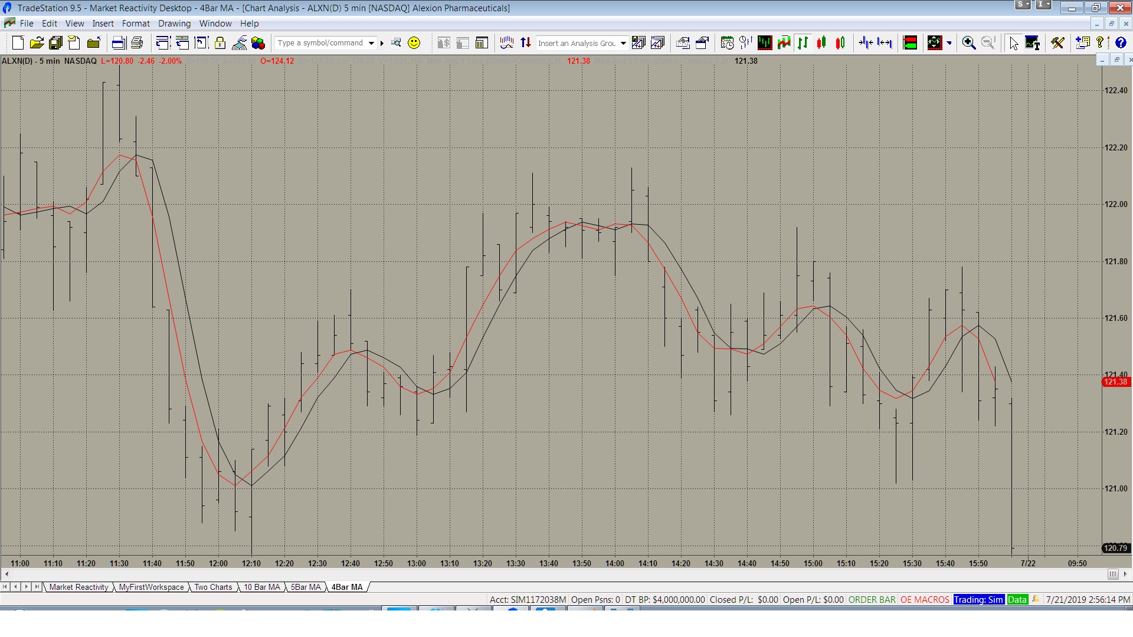Viewport: 1133px width, 637px height.
Task: Click the lock icon in the toolbar
Action: [x=220, y=42]
